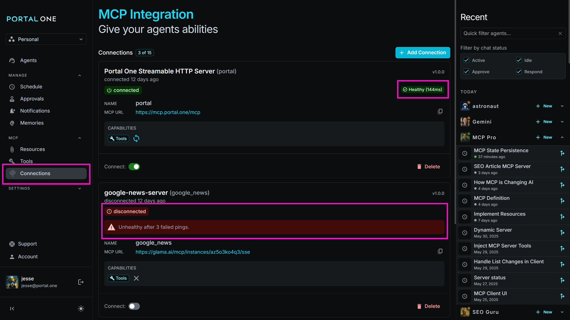
Task: Open the glama.ai MCP URL link
Action: 193,252
